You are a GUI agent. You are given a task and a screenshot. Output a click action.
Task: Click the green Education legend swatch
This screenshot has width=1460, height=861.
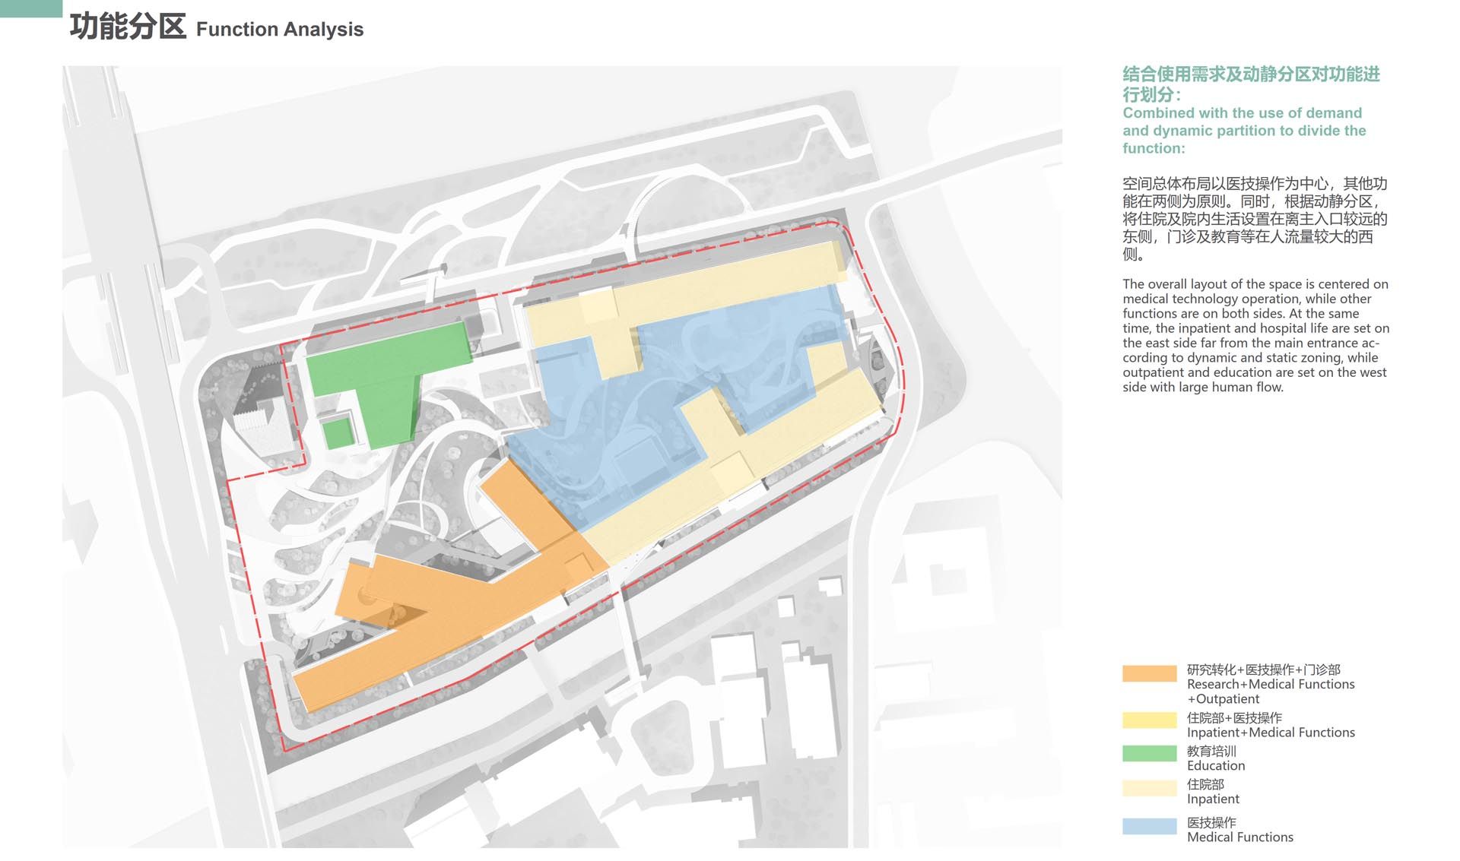(x=1149, y=753)
